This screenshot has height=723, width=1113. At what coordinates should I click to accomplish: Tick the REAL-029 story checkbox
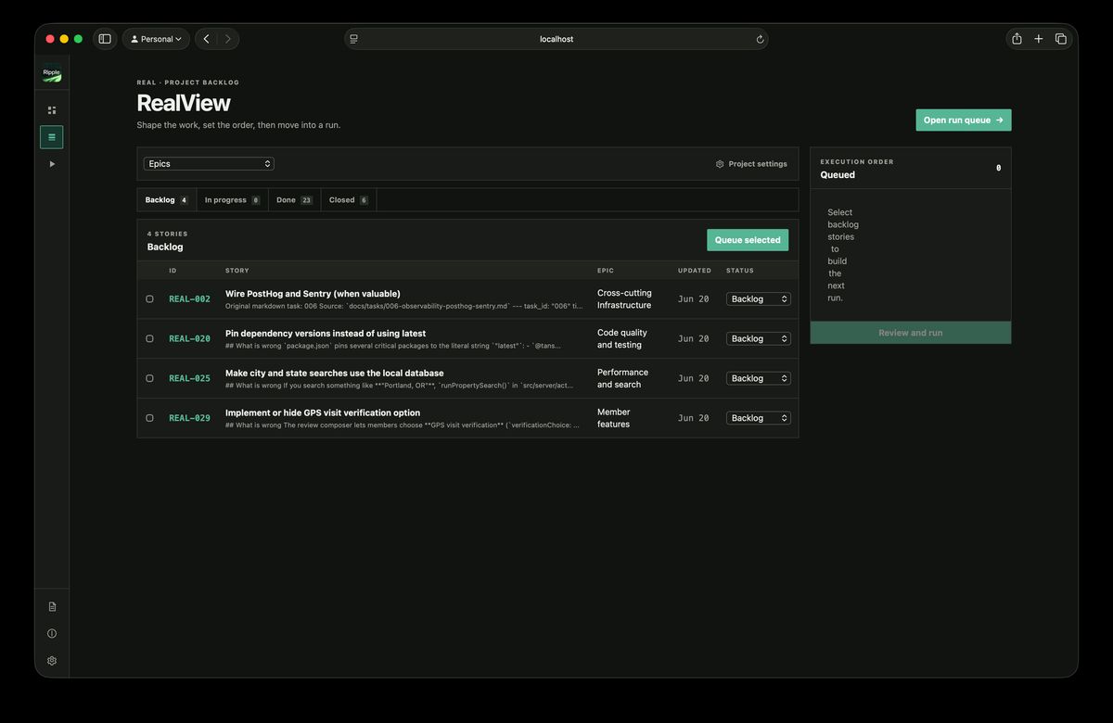[x=149, y=418]
